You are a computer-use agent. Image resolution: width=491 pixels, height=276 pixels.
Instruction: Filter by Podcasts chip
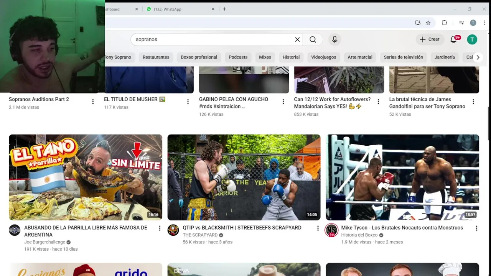[238, 57]
